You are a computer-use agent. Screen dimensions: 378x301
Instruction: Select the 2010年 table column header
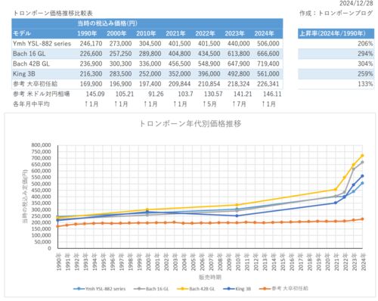(146, 33)
